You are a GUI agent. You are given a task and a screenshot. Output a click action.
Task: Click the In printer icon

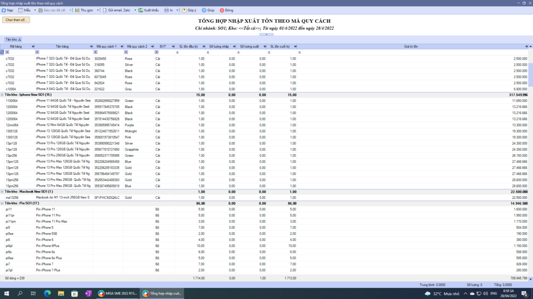click(x=166, y=10)
